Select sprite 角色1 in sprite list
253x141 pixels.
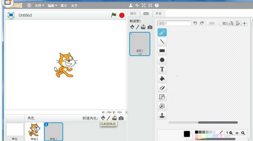click(53, 131)
